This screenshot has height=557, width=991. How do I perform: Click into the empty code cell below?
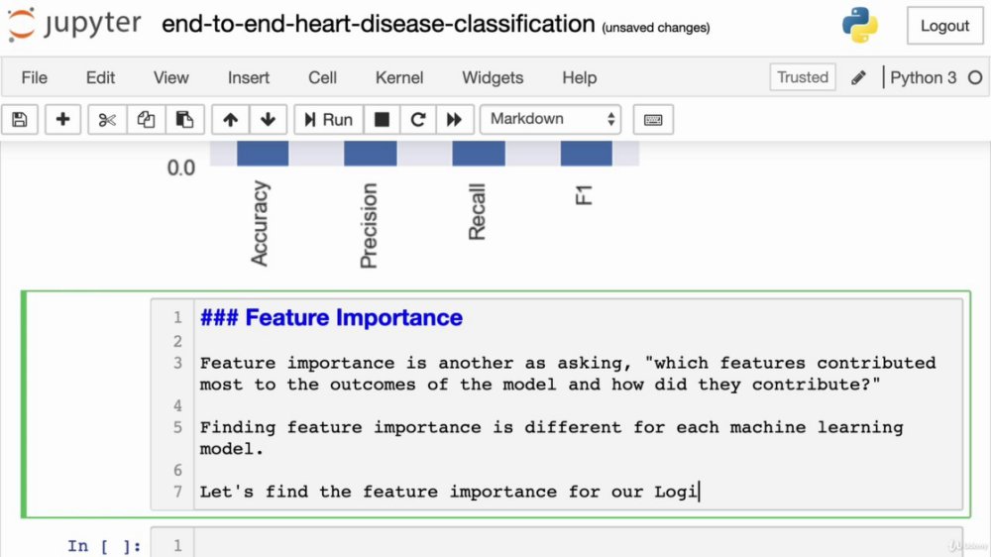578,544
